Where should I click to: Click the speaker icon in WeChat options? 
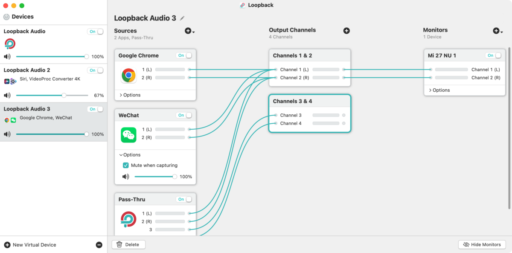[x=126, y=177]
